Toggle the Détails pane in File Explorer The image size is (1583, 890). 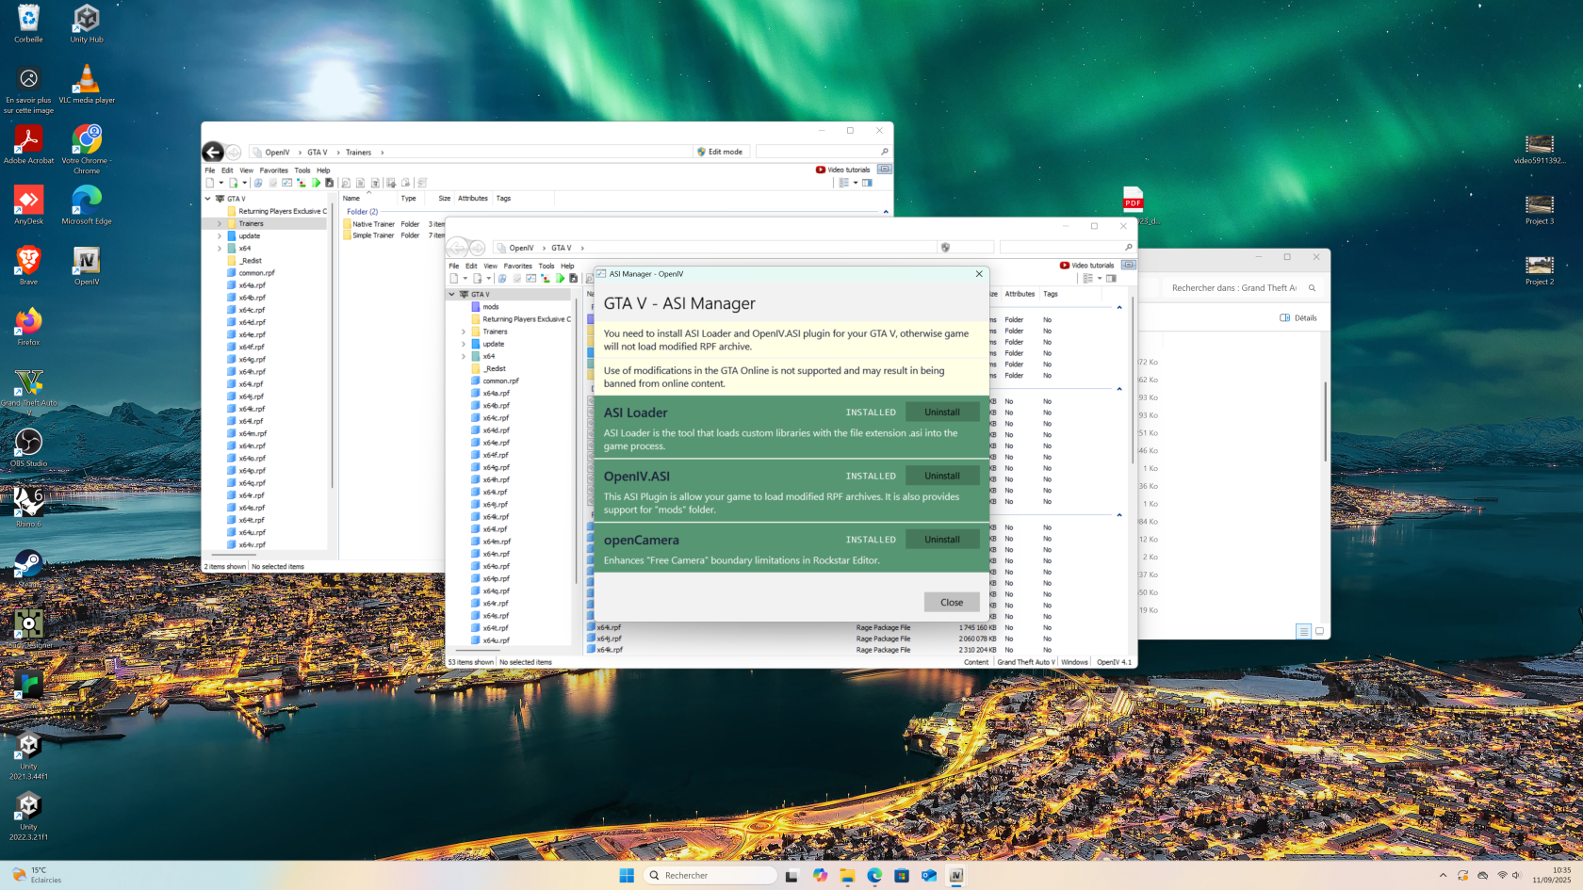point(1298,318)
